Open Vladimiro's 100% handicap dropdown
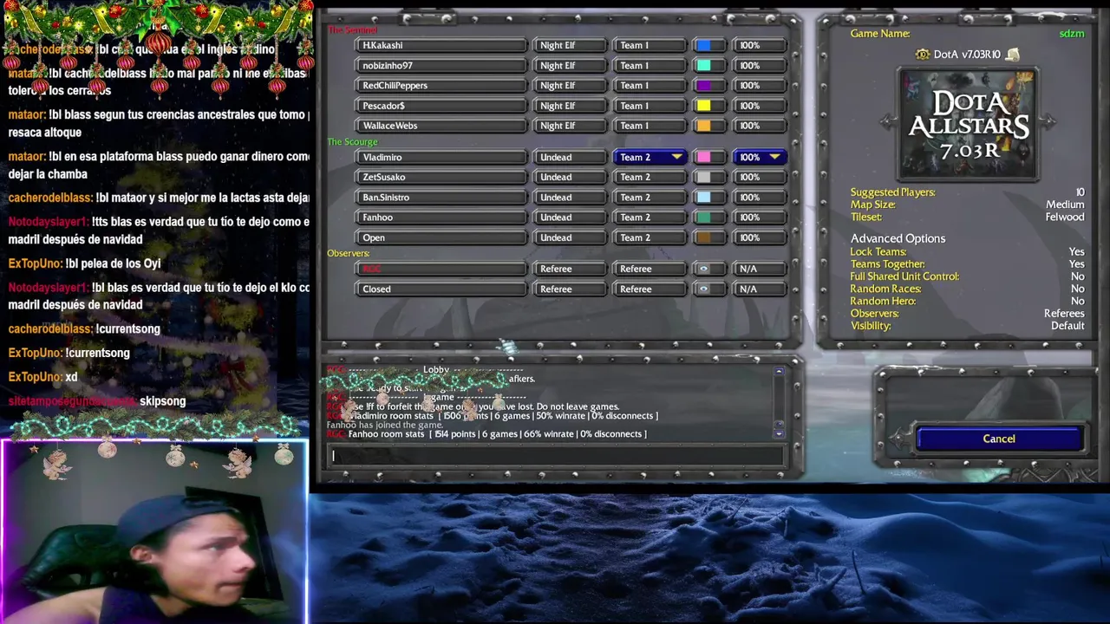 (760, 157)
